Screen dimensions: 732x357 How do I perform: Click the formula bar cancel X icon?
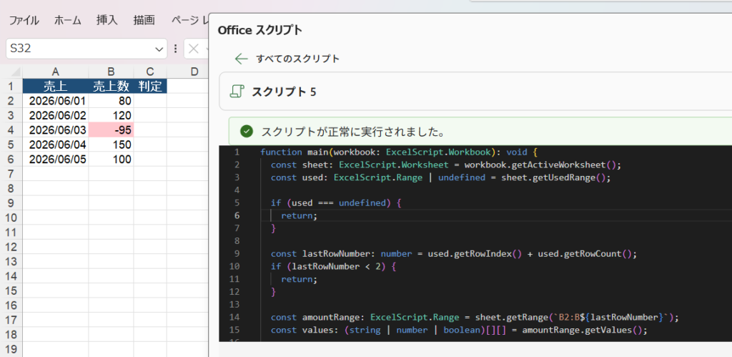coord(194,49)
